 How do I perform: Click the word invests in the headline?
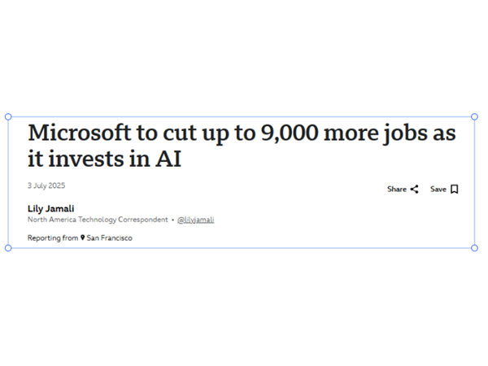pos(86,159)
